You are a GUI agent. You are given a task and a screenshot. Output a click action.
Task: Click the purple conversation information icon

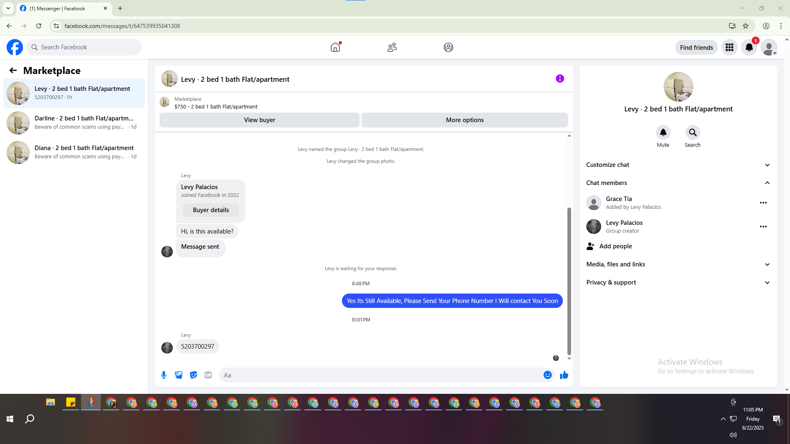[560, 79]
